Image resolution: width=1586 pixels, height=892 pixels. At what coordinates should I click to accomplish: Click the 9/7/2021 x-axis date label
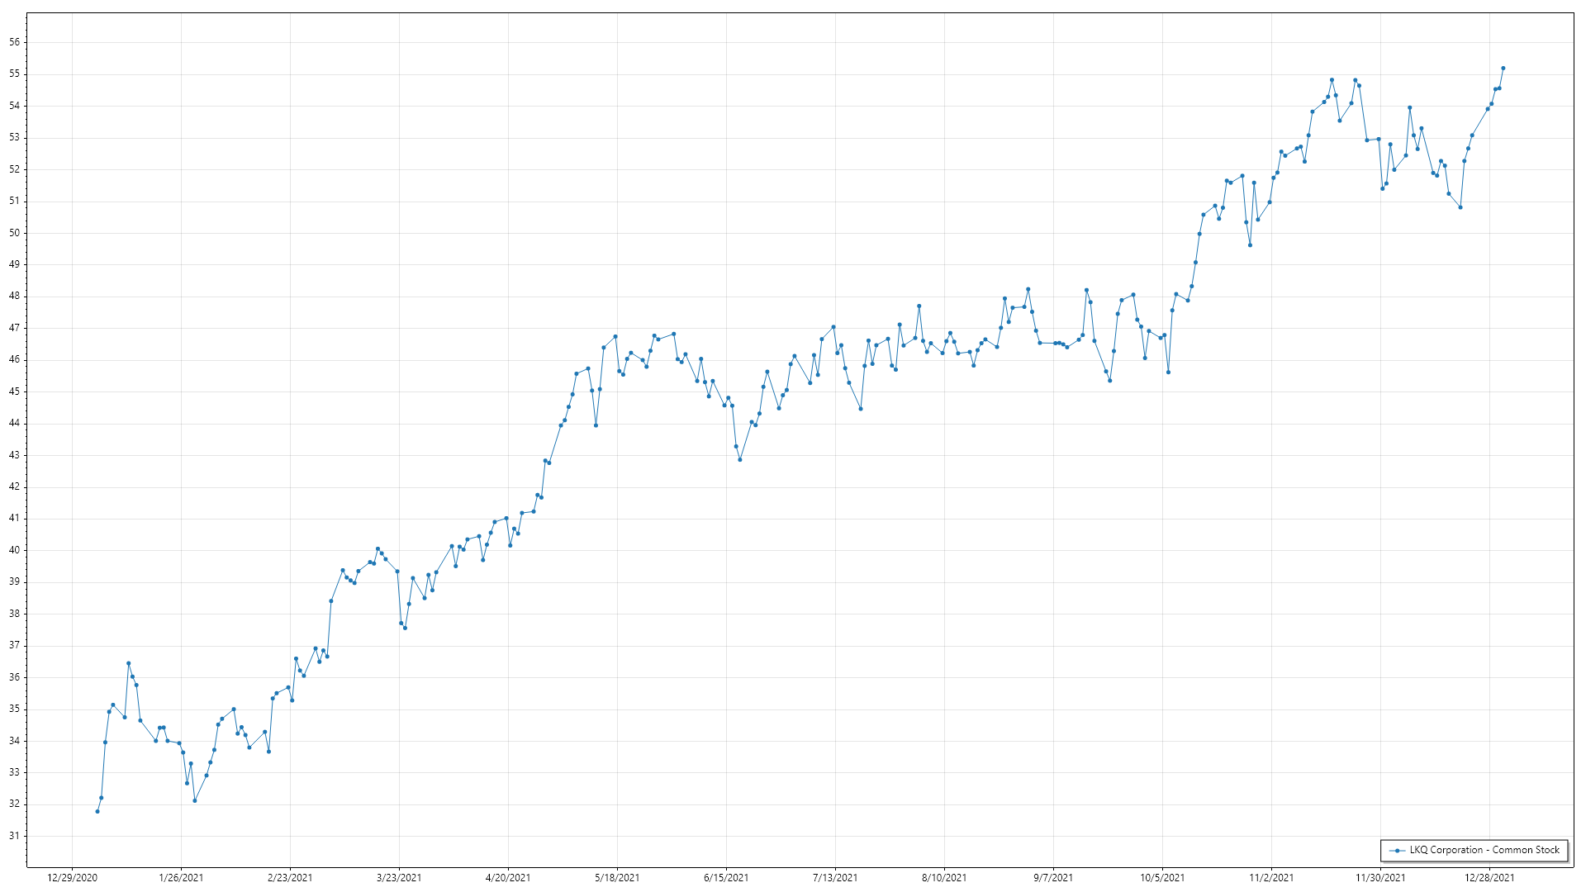pos(1053,878)
